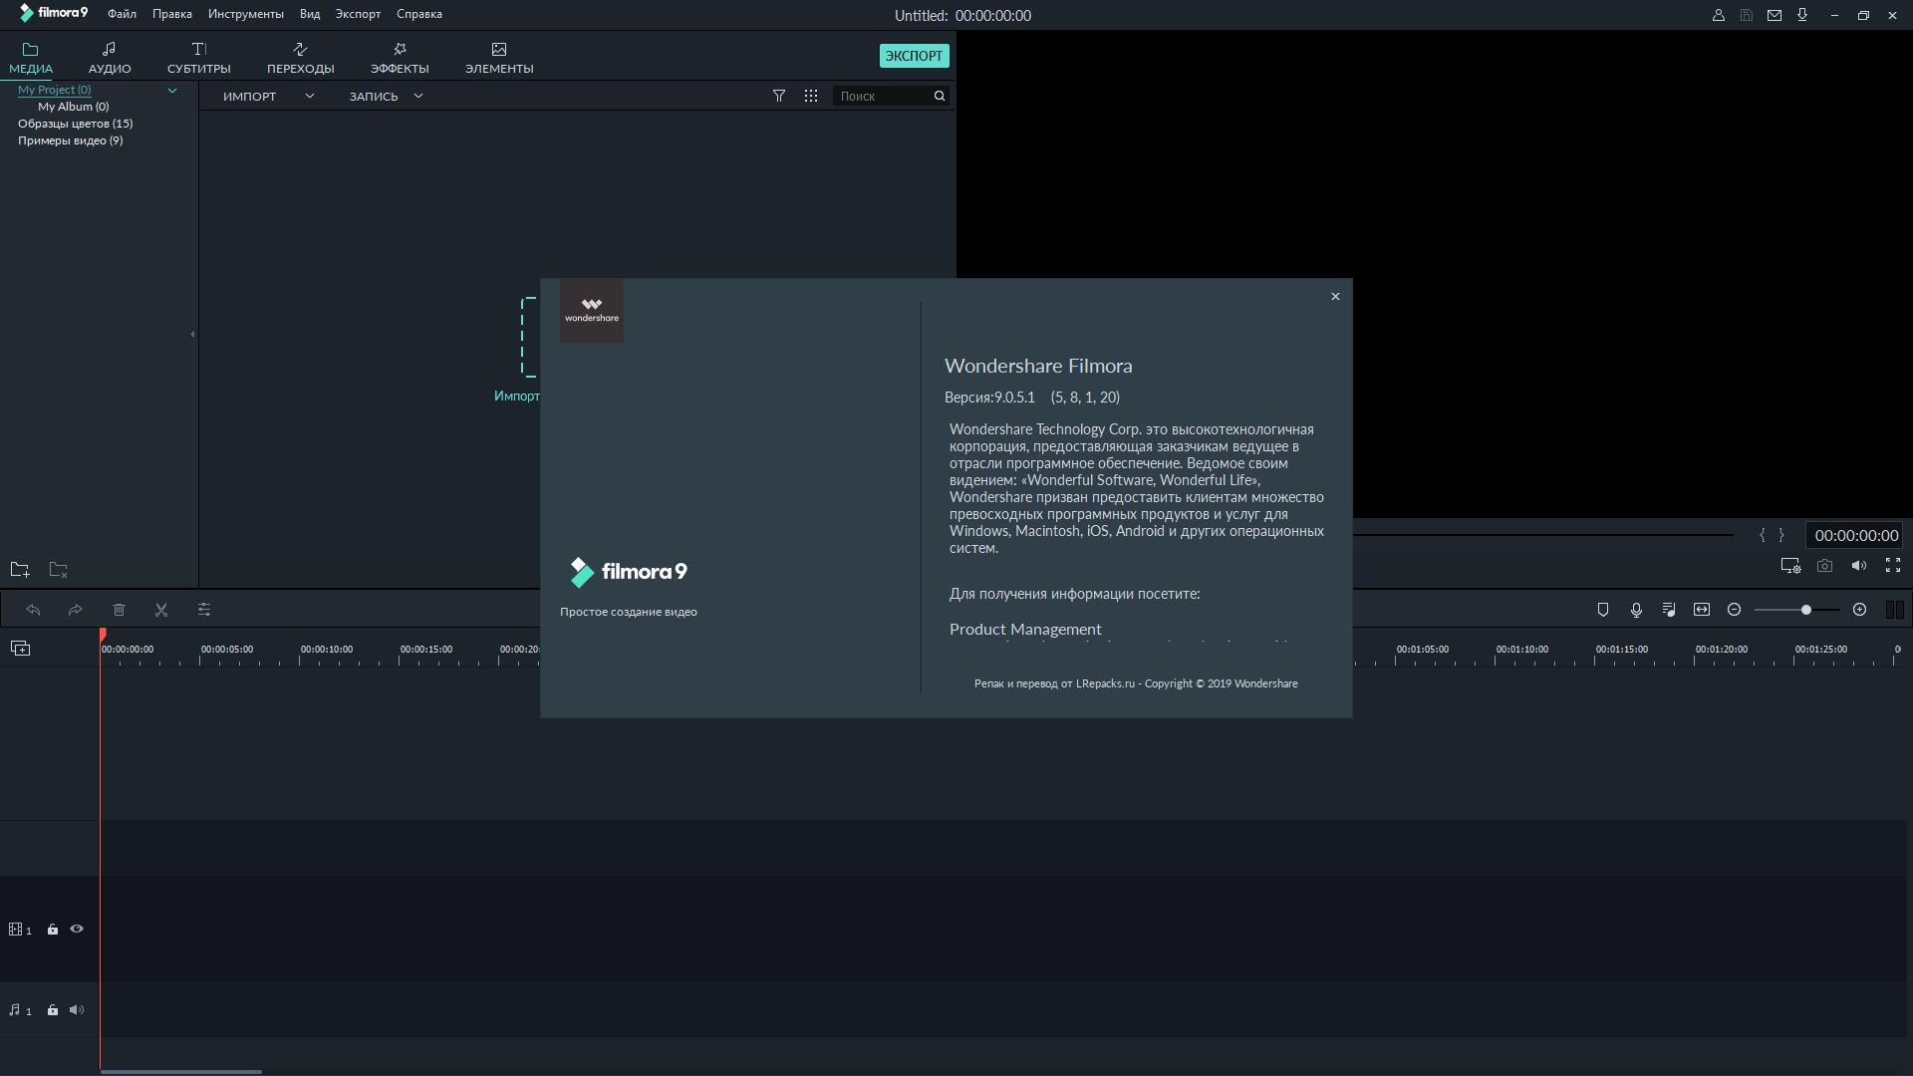
Task: Open the messages envelope icon
Action: pyautogui.click(x=1775, y=15)
